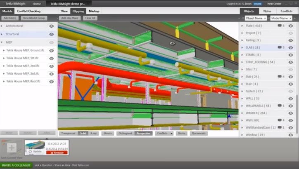Open note comment on WallStandardCase row
The image size is (299, 169).
[x=280, y=127]
